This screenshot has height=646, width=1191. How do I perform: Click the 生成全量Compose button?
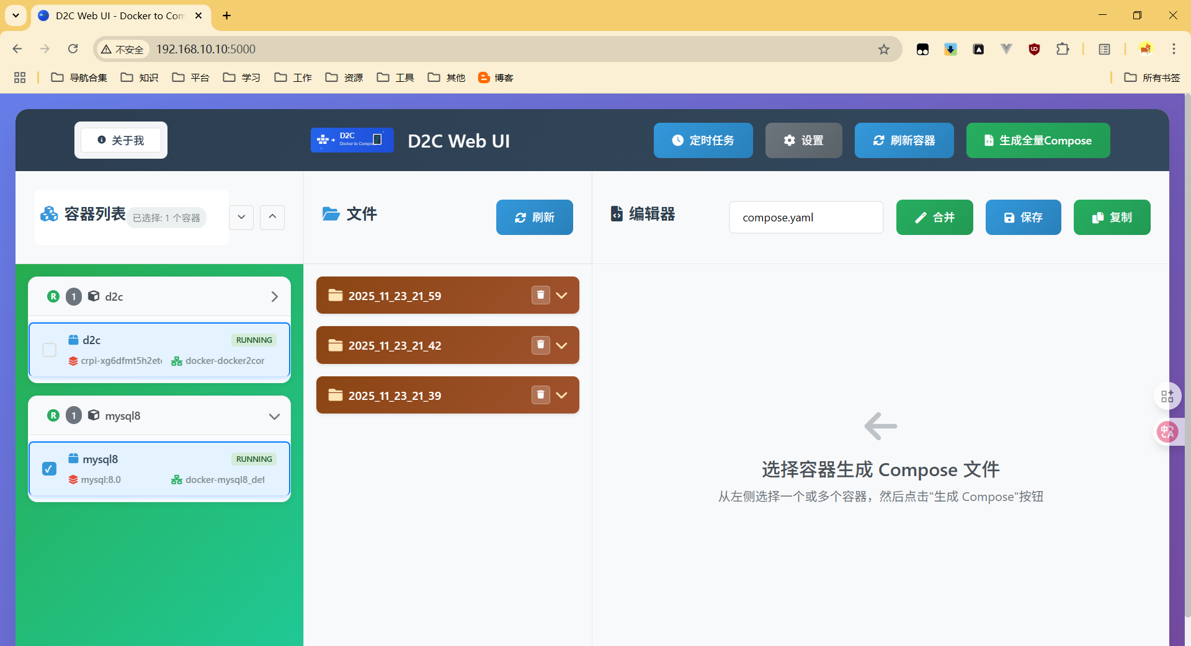pyautogui.click(x=1038, y=141)
